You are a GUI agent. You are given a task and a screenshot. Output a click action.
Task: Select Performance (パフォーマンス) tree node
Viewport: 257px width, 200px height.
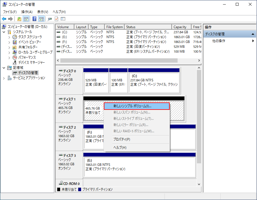pos(27,57)
